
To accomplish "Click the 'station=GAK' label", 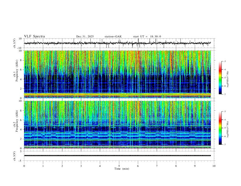I will [x=113, y=36].
